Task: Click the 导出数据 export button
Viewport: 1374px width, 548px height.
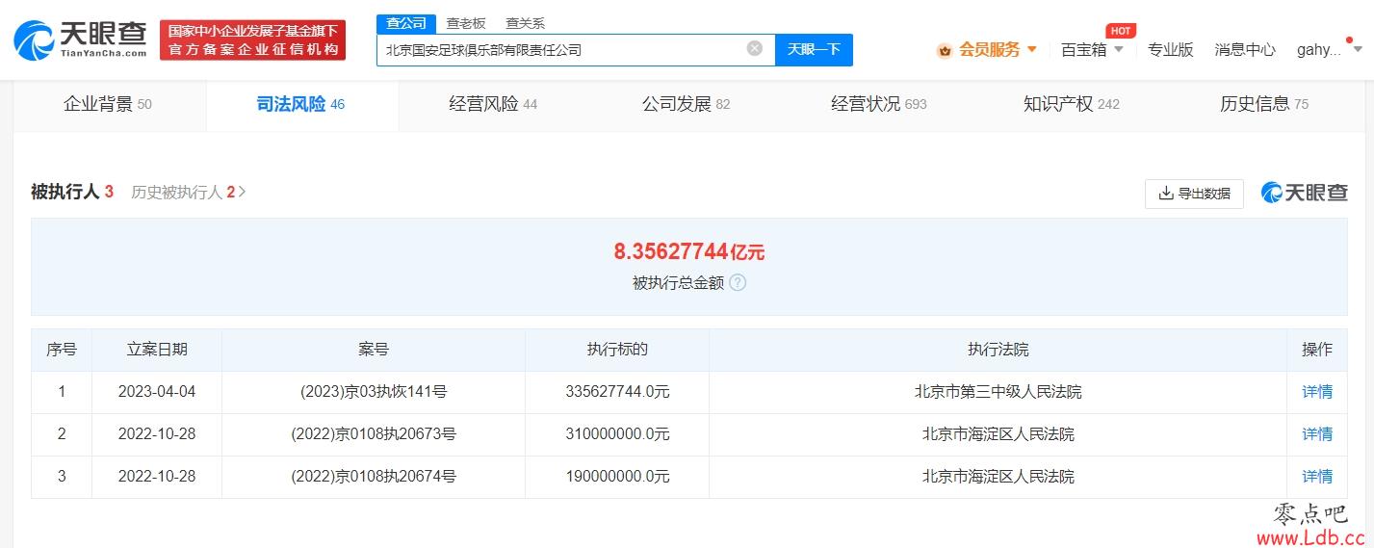Action: click(x=1194, y=193)
